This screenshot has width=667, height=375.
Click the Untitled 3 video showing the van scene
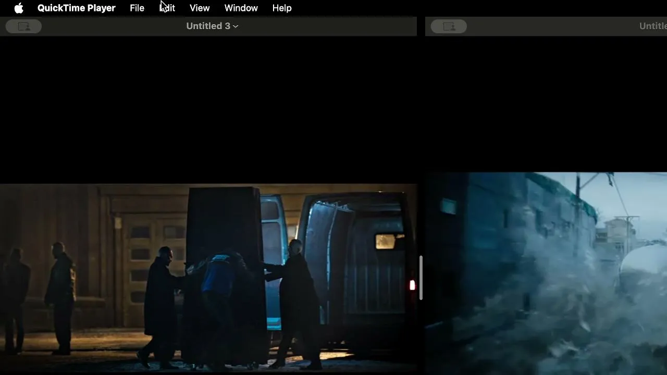[208, 278]
